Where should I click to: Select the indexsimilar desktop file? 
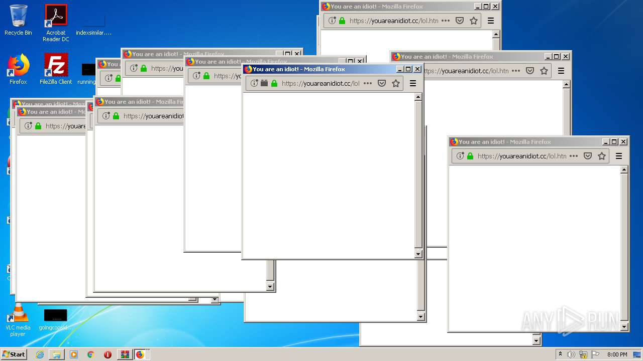(x=93, y=23)
